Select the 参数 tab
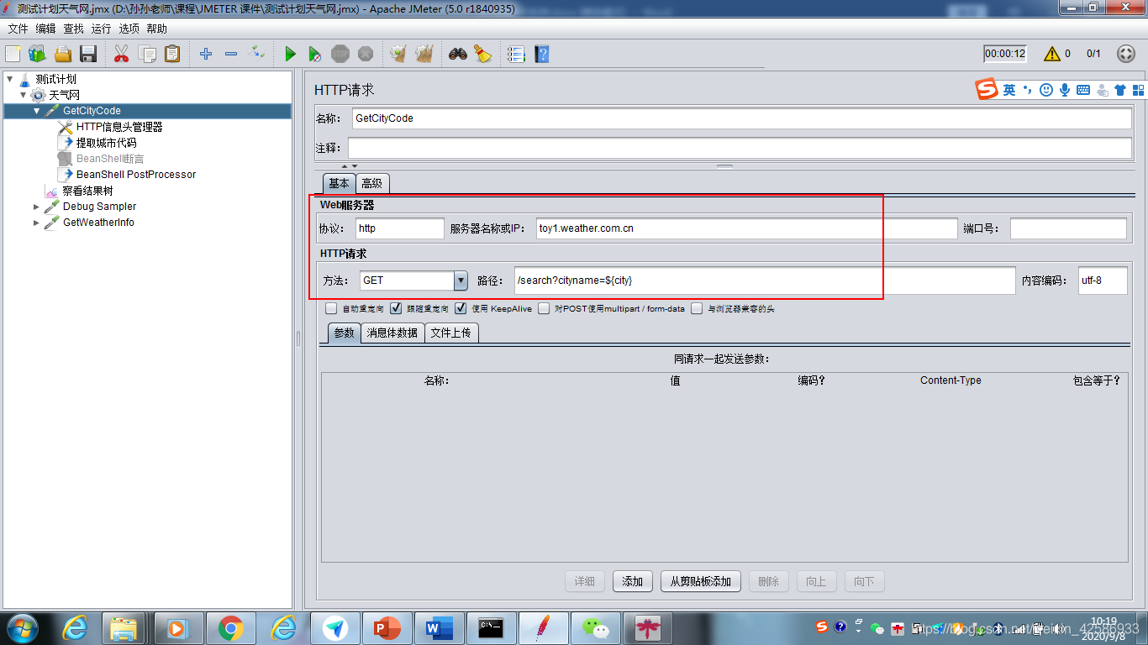 [344, 333]
